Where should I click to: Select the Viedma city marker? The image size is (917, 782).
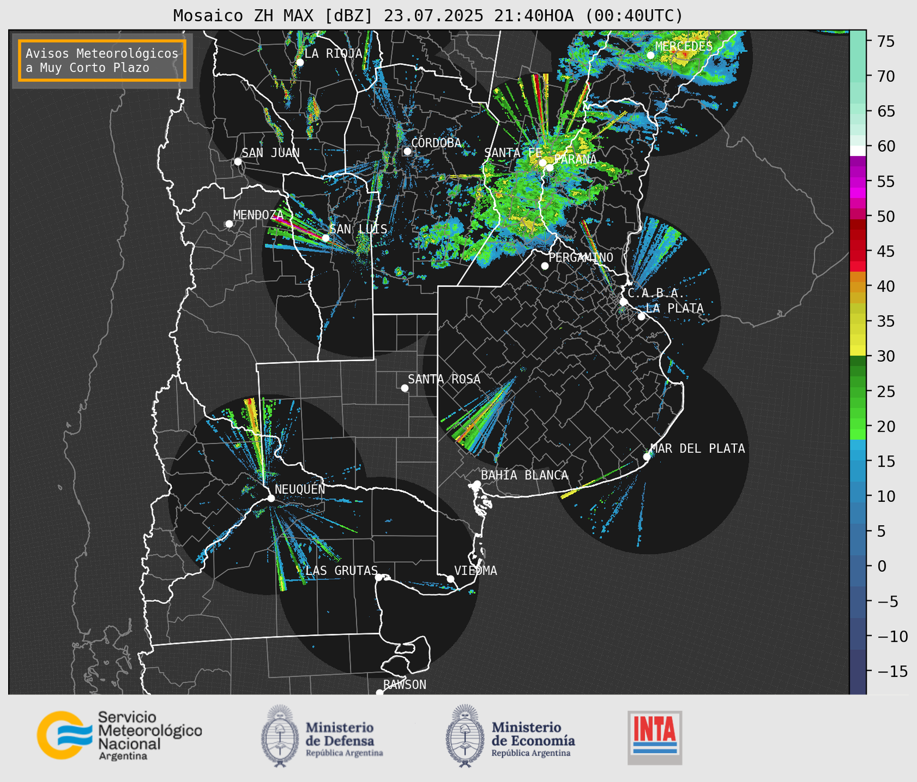point(450,579)
